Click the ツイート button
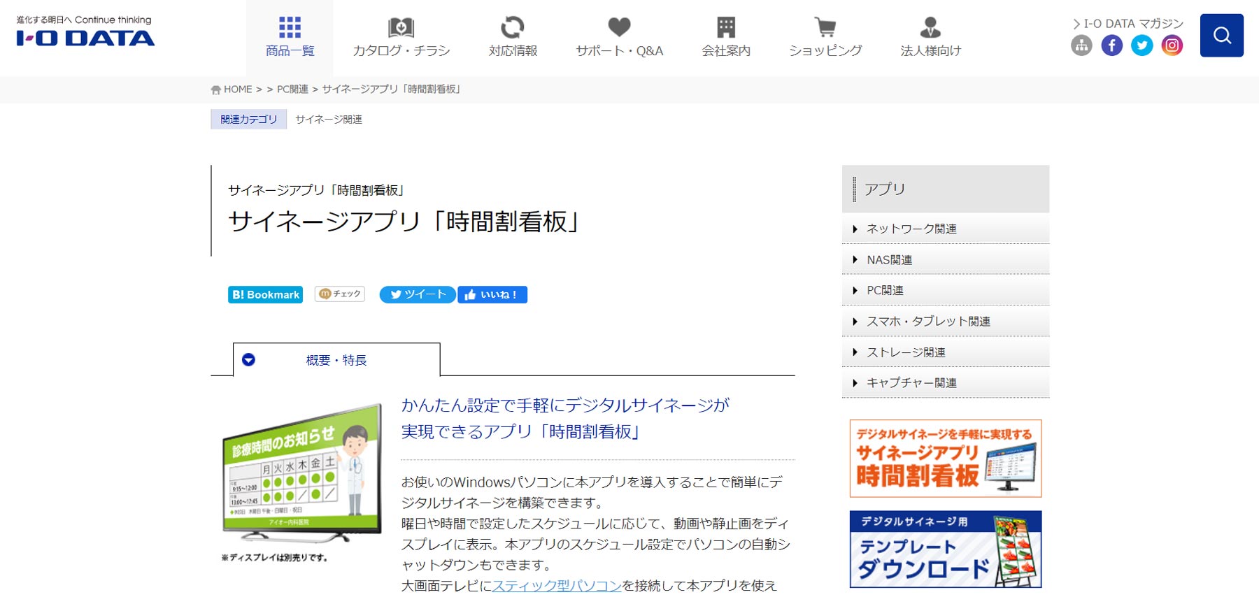This screenshot has width=1259, height=597. pyautogui.click(x=418, y=294)
